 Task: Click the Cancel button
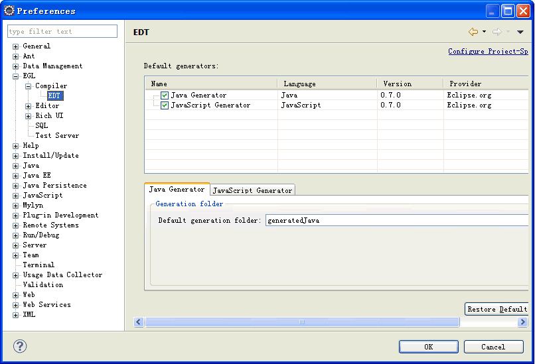(493, 347)
